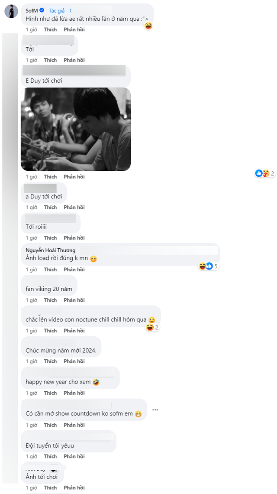Click the haha reaction on Nguyễn Hoài Thương's comment
Screen dimensions: 277x494
click(202, 266)
